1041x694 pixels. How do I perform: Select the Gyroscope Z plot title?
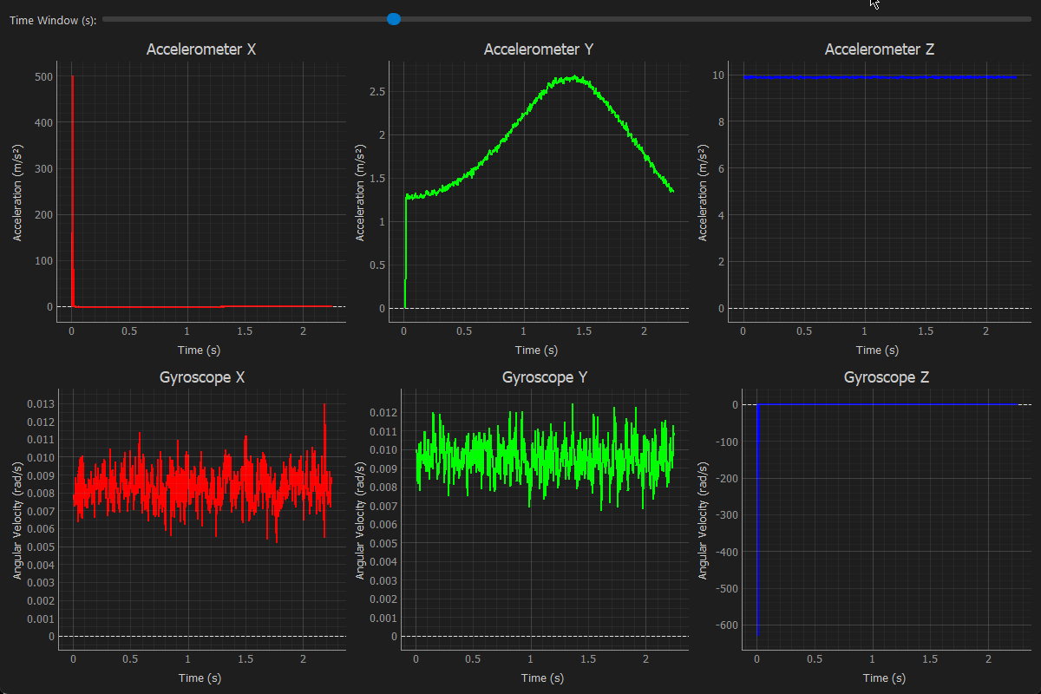(886, 377)
